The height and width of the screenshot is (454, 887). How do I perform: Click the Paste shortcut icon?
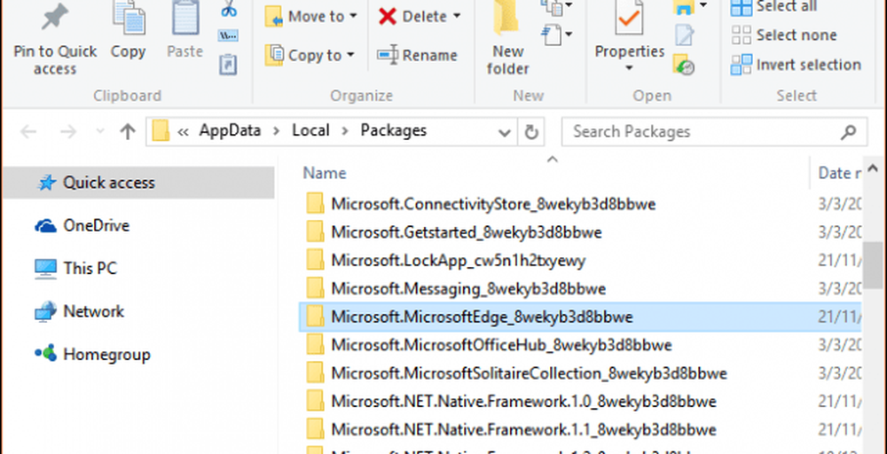tap(228, 65)
